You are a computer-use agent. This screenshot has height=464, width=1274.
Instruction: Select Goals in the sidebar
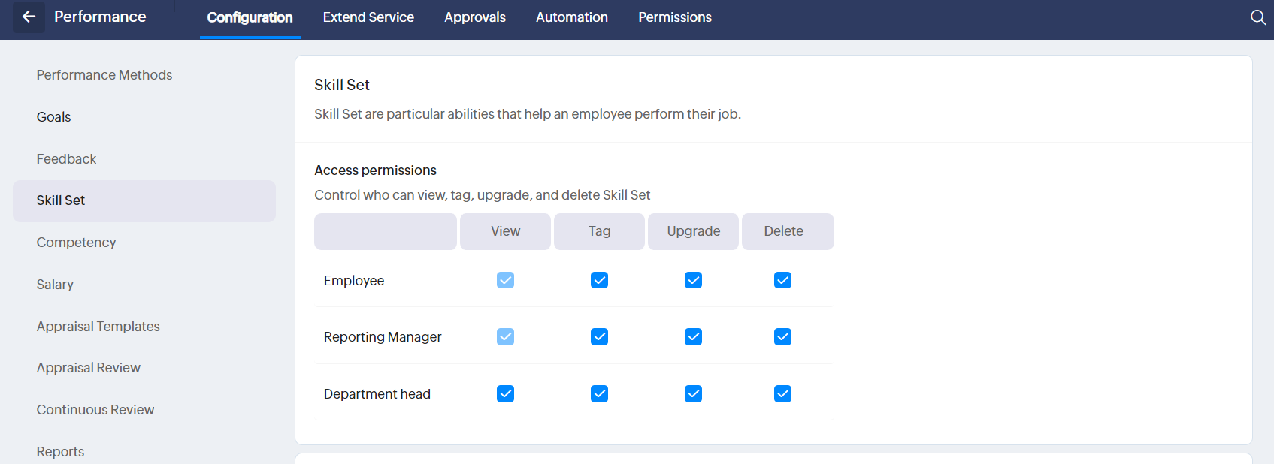tap(53, 117)
